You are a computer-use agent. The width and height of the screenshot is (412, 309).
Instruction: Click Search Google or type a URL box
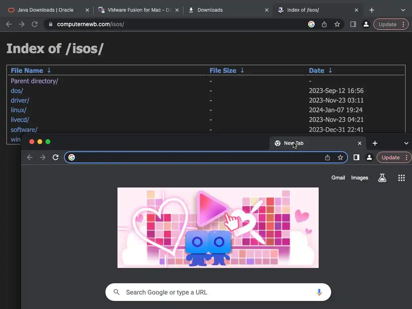click(x=218, y=292)
